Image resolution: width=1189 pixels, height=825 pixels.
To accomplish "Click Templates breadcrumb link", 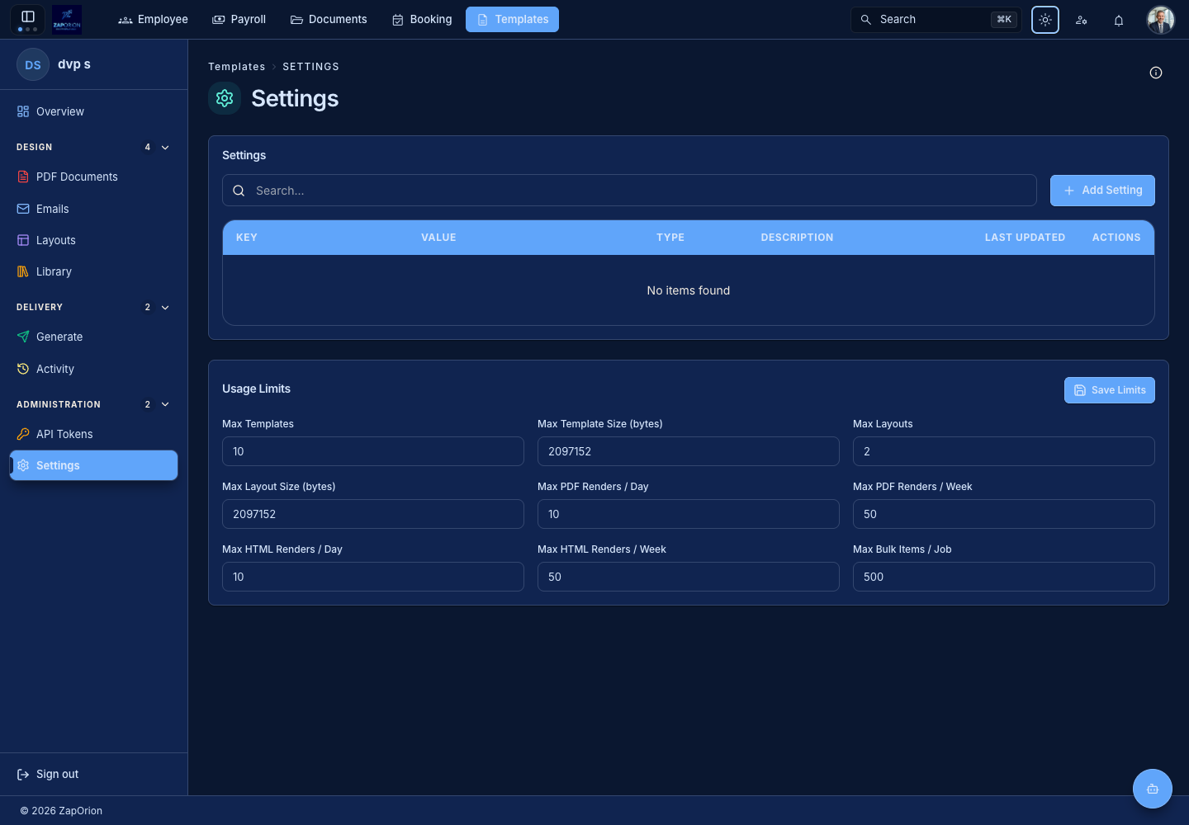I will tap(237, 67).
